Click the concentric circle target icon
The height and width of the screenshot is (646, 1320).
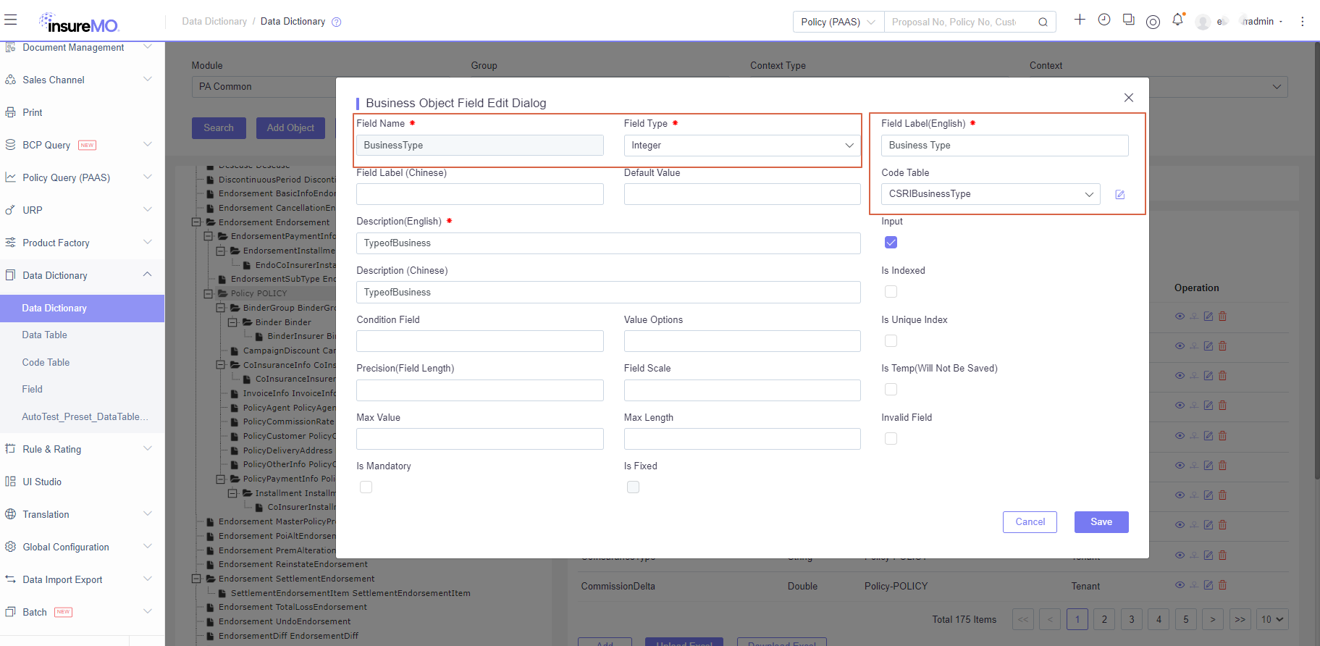pyautogui.click(x=1153, y=22)
